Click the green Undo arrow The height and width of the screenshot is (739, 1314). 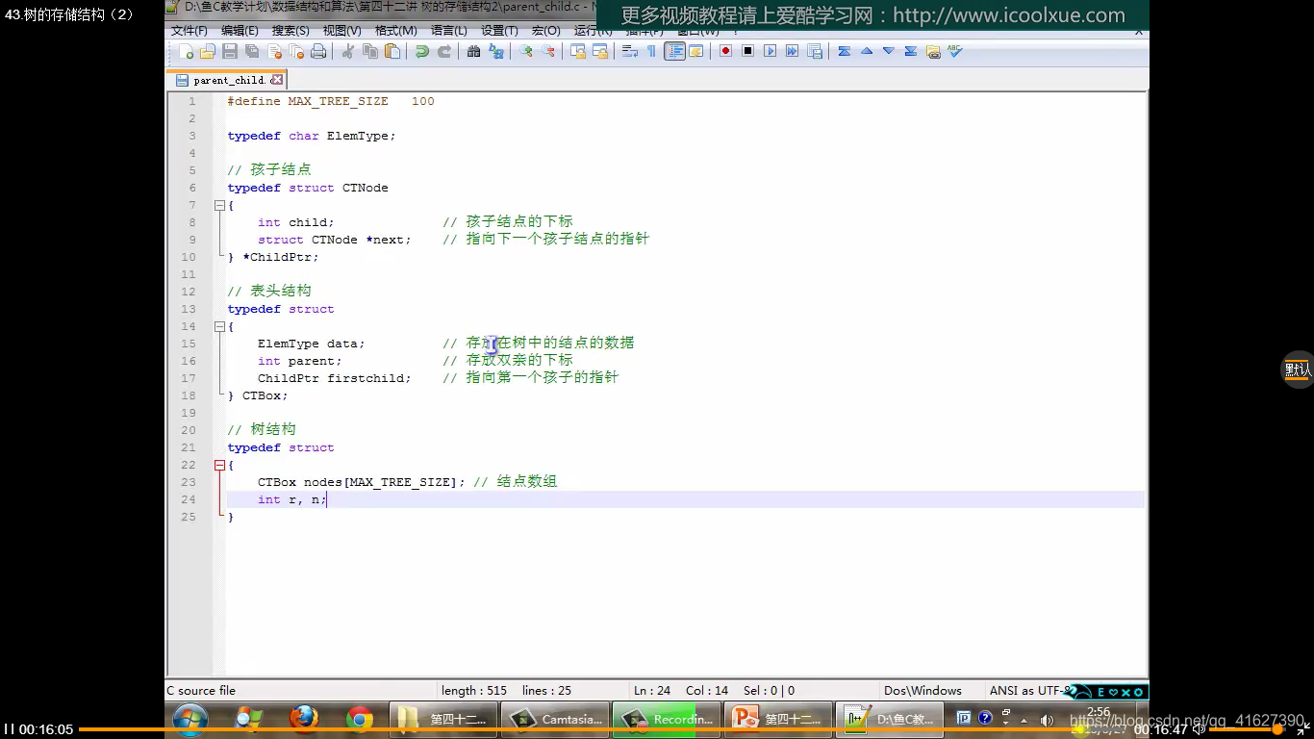click(421, 52)
